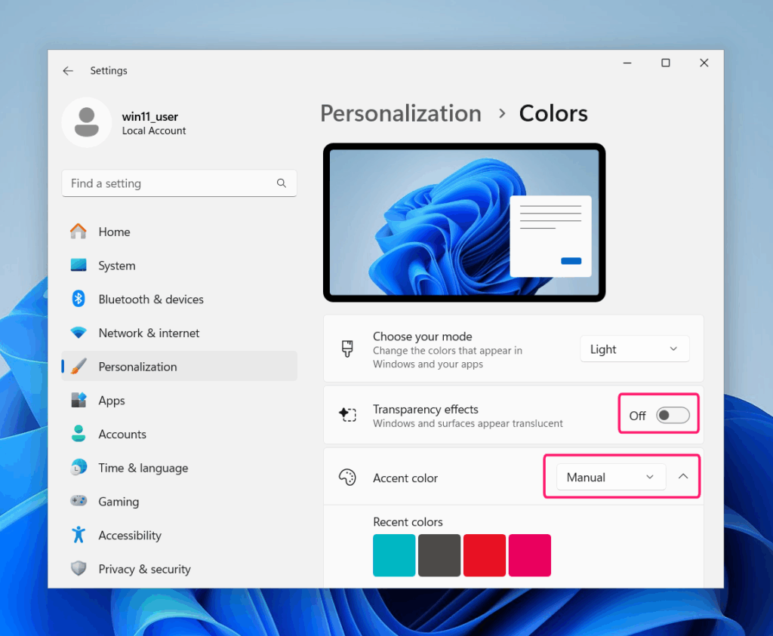Viewport: 773px width, 636px height.
Task: Open Home settings page
Action: pos(179,232)
